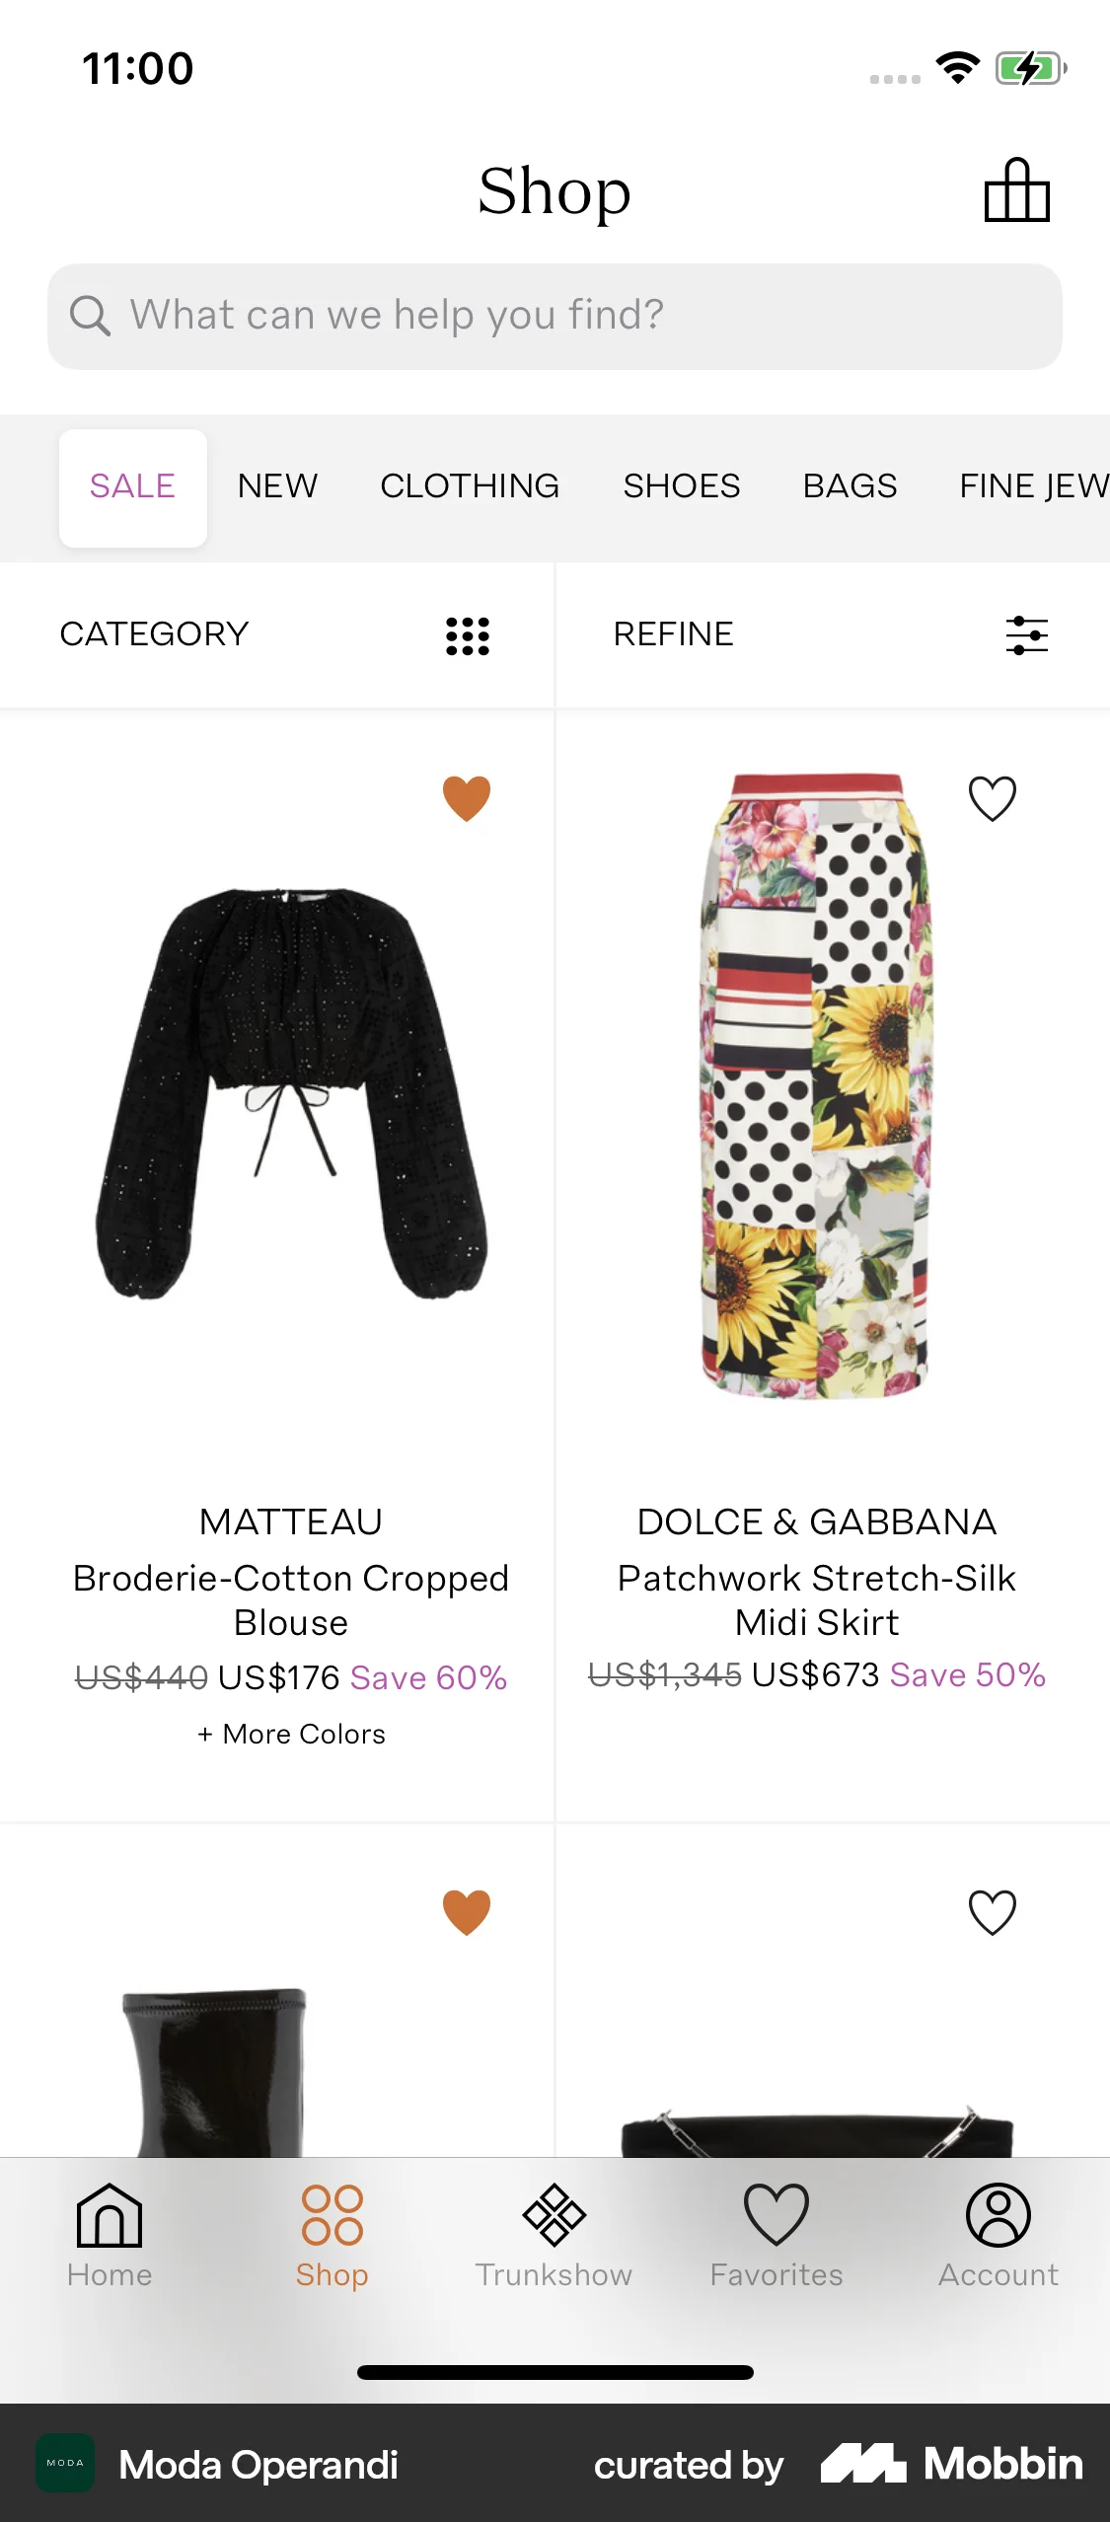
Task: Select the NEW category filter
Action: pos(277,485)
